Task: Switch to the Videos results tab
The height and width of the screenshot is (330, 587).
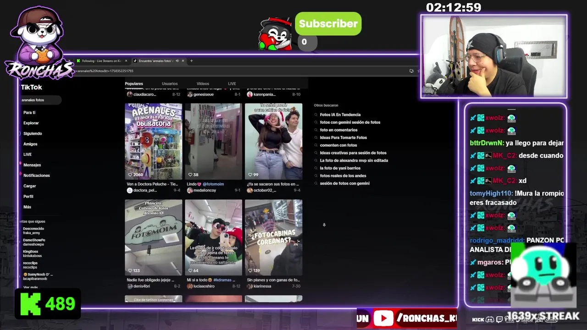Action: tap(203, 83)
